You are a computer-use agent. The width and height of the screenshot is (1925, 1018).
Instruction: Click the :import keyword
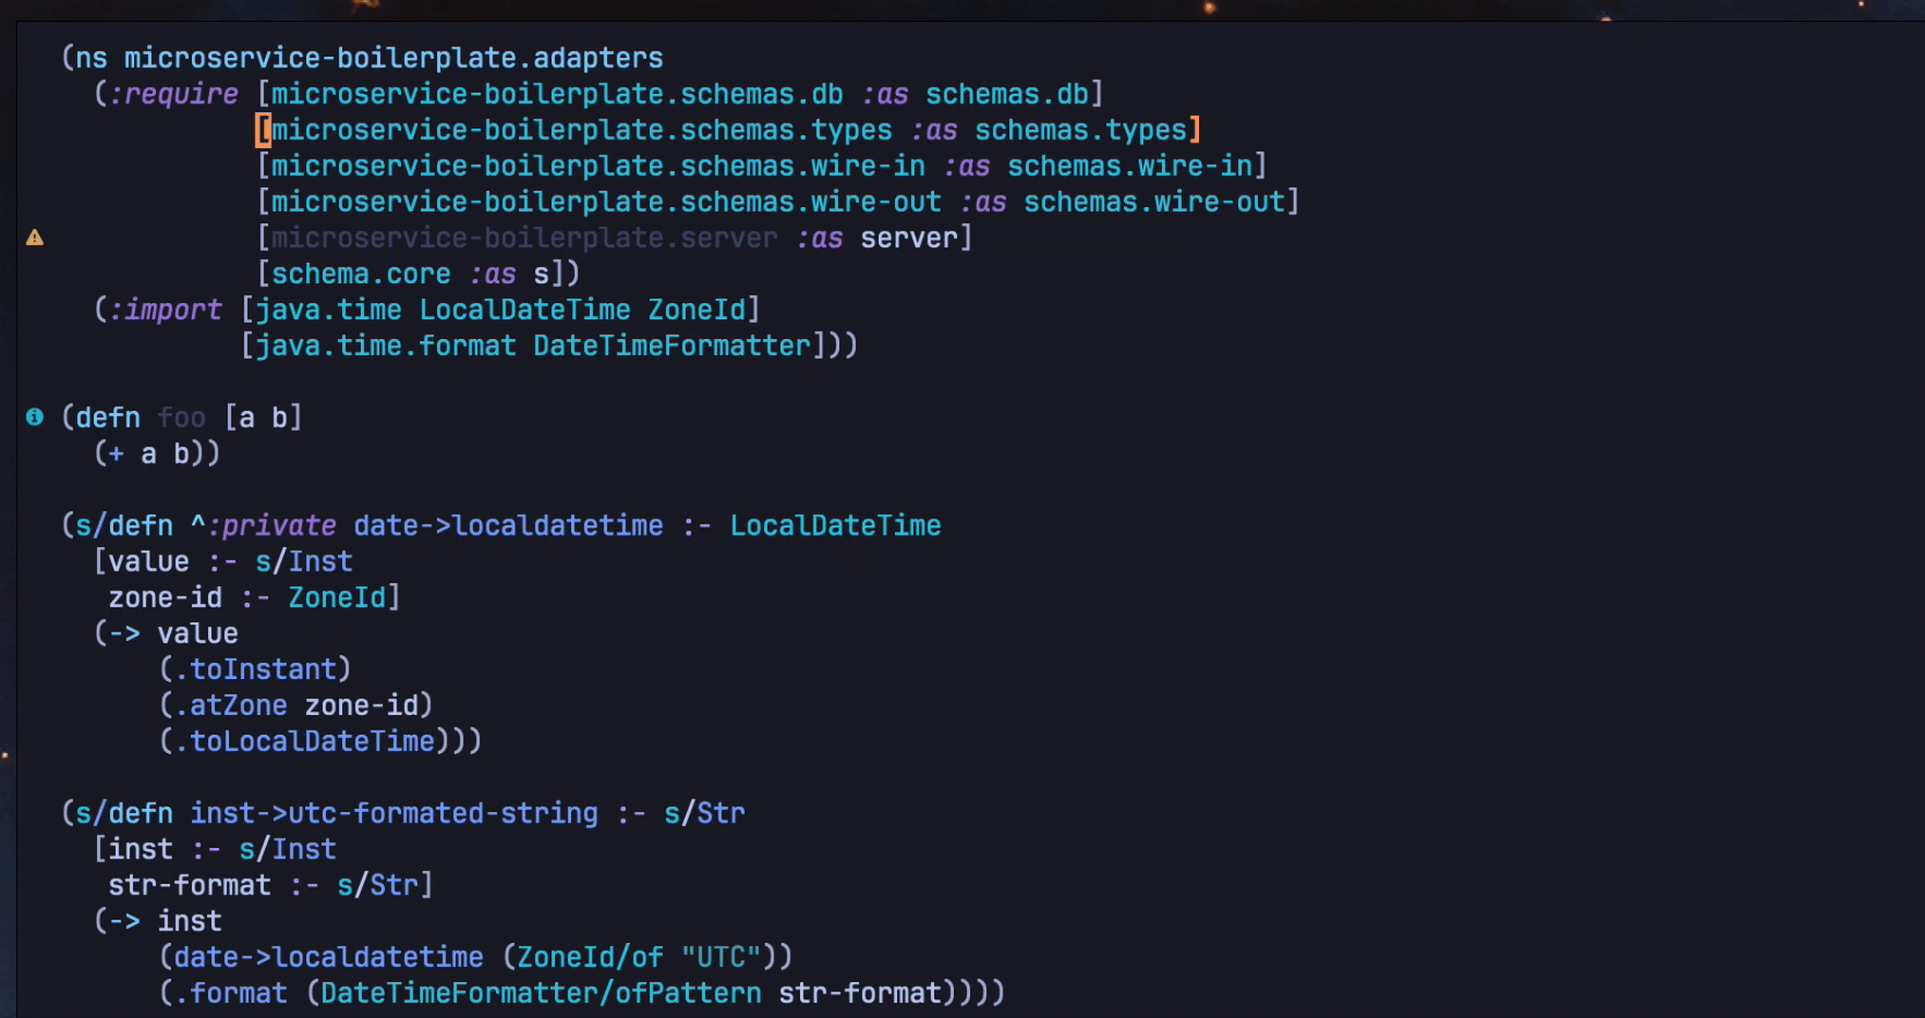165,310
